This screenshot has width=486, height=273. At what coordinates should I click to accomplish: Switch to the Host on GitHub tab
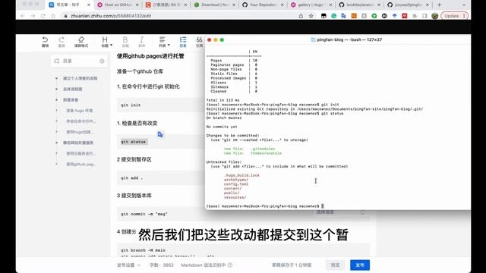click(117, 5)
